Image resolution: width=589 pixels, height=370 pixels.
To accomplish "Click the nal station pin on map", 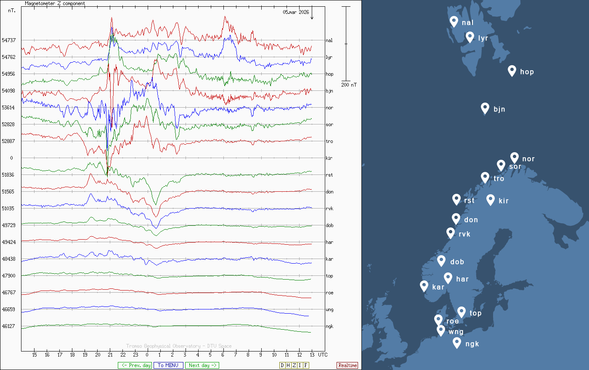I will [454, 21].
